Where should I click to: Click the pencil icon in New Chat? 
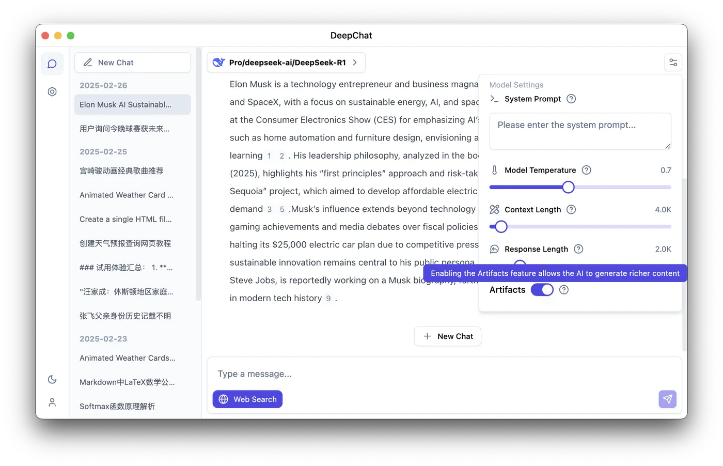(x=88, y=63)
